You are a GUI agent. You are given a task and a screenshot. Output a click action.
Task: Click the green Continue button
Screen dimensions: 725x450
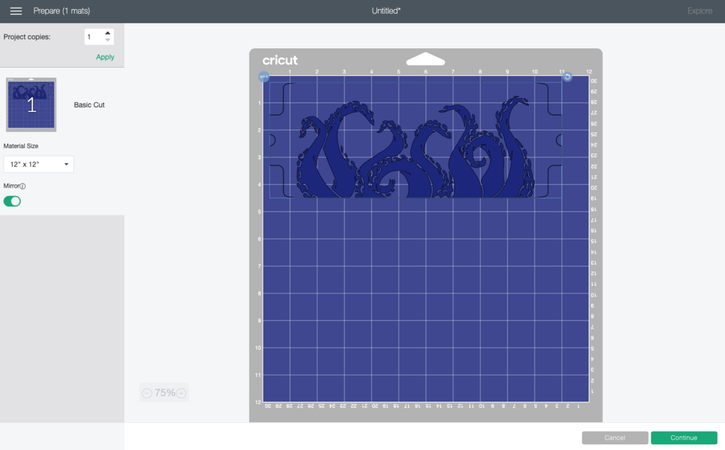(684, 438)
